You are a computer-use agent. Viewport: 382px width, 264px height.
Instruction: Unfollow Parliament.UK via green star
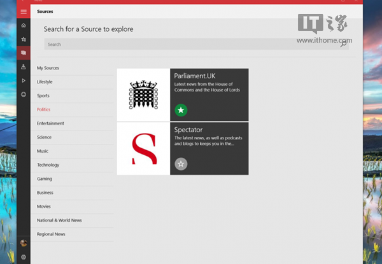181,111
